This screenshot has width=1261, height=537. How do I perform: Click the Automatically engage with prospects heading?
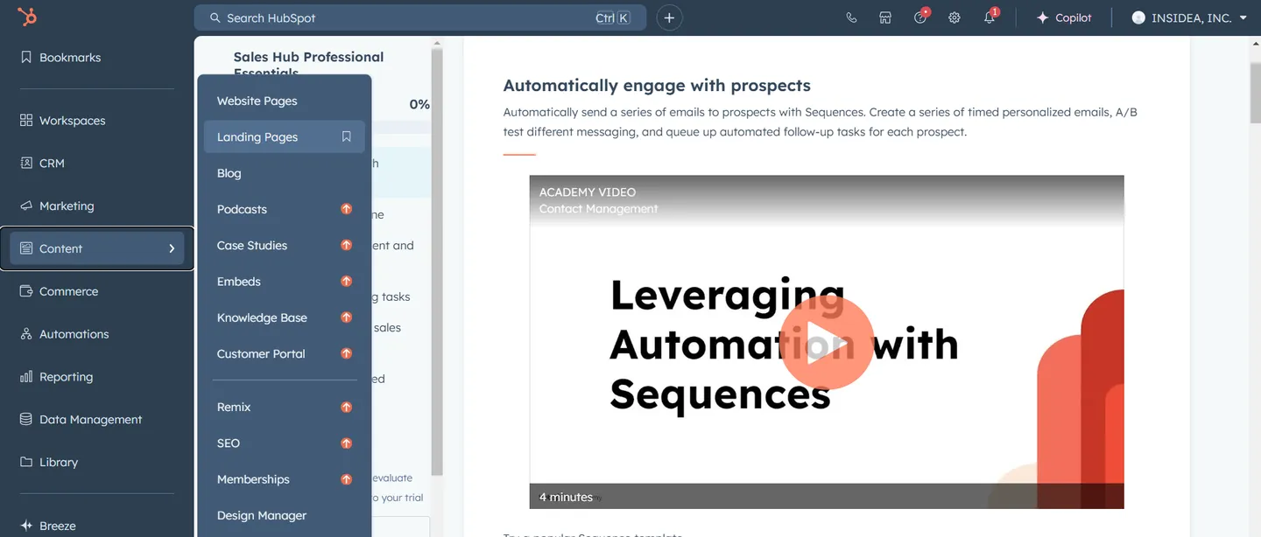(x=657, y=86)
